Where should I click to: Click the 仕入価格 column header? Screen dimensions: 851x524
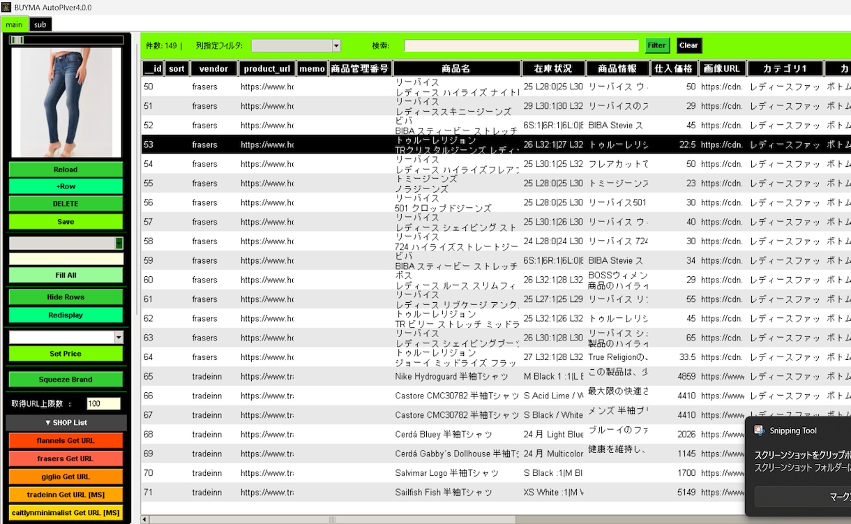675,68
